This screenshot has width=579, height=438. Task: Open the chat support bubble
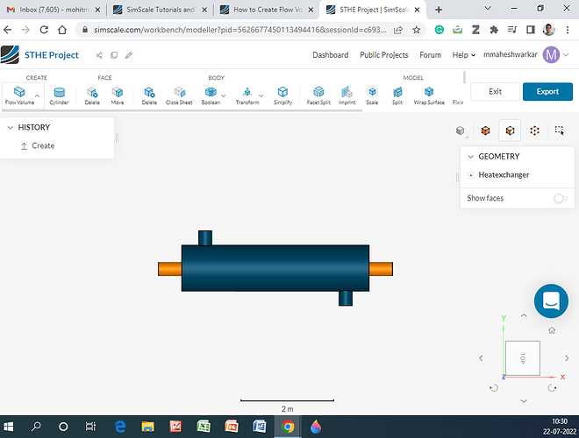[551, 300]
